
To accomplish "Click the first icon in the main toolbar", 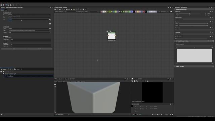I will click(x=1, y=5).
